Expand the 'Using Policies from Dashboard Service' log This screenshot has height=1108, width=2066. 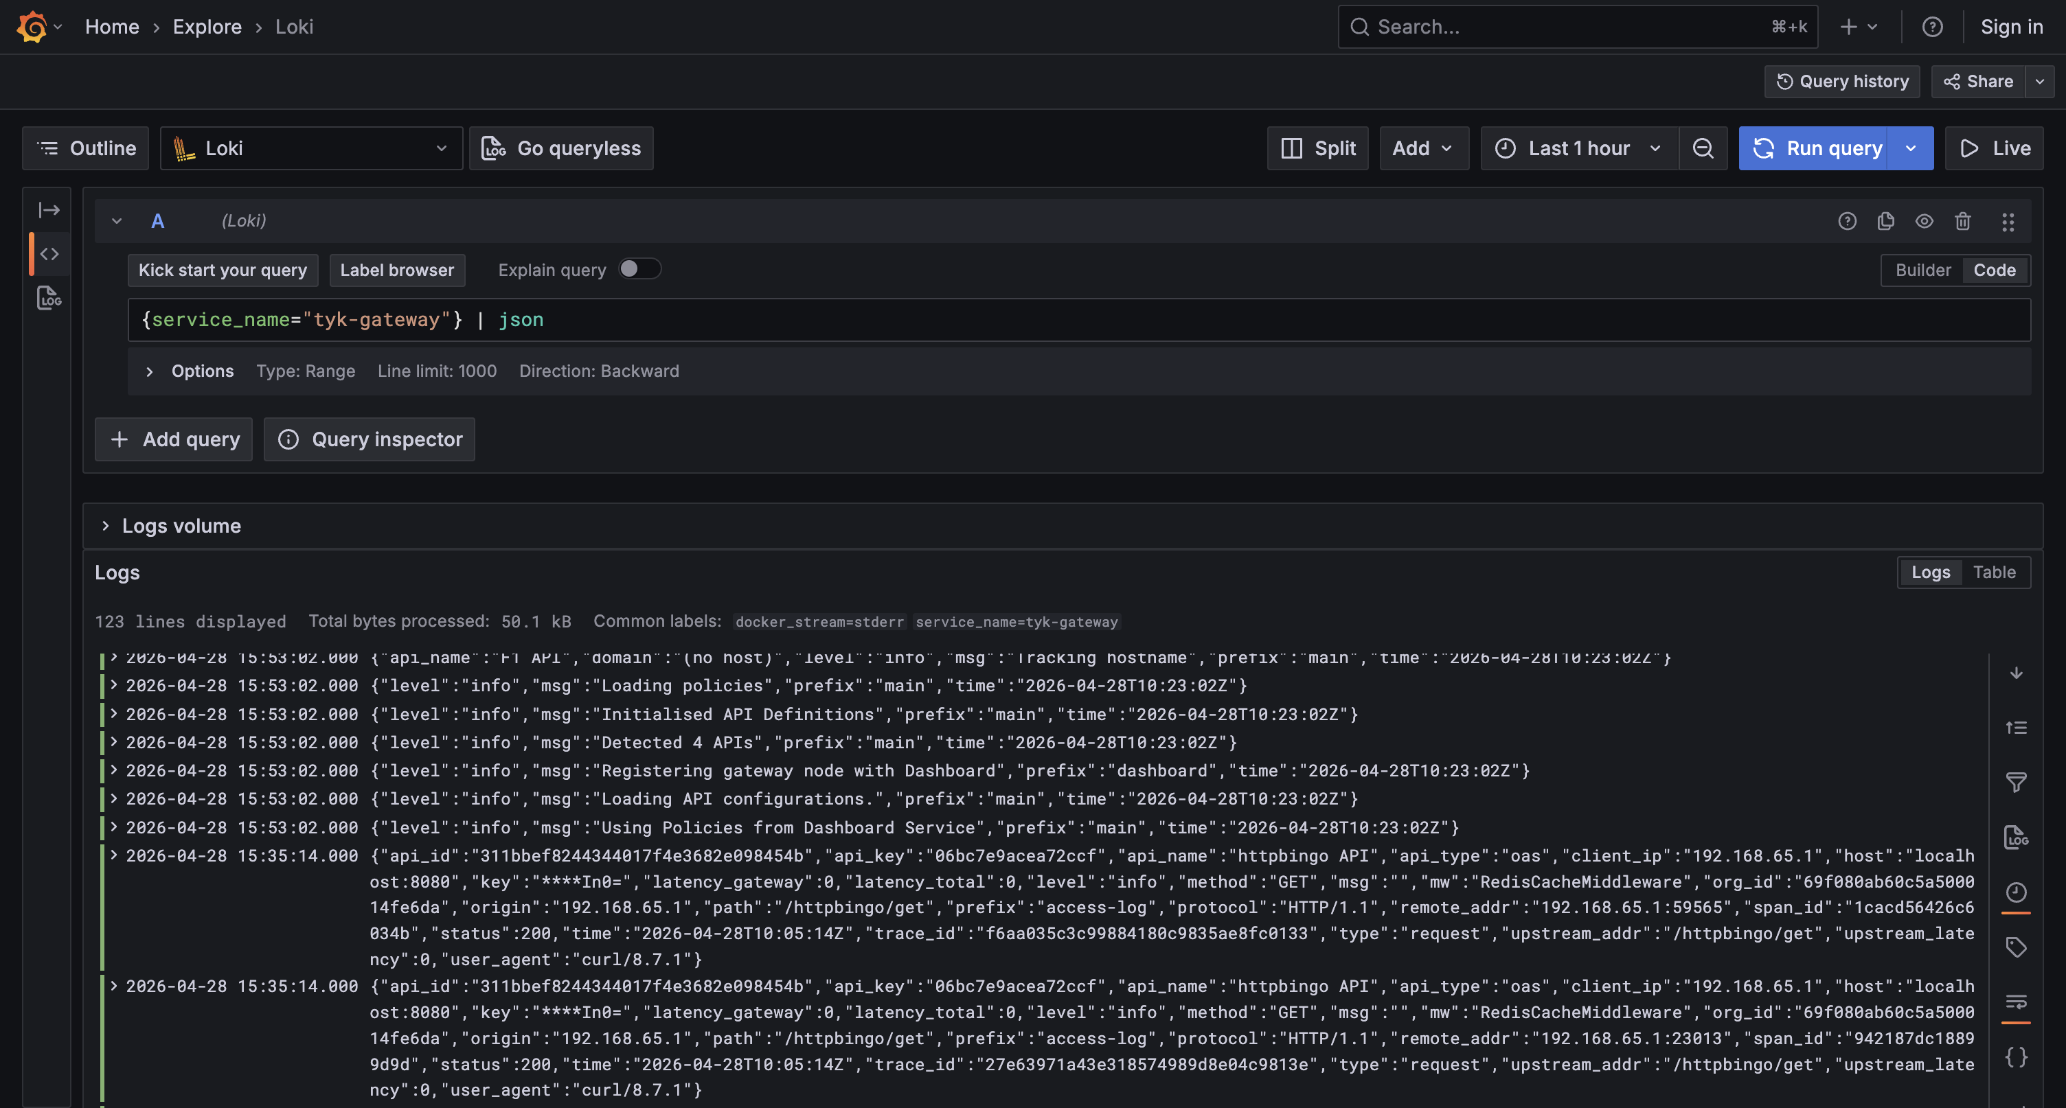point(114,827)
